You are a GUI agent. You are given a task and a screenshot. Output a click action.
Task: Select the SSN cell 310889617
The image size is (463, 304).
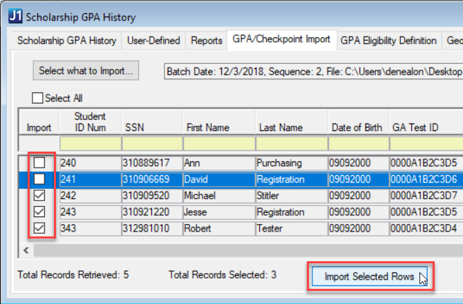point(151,163)
